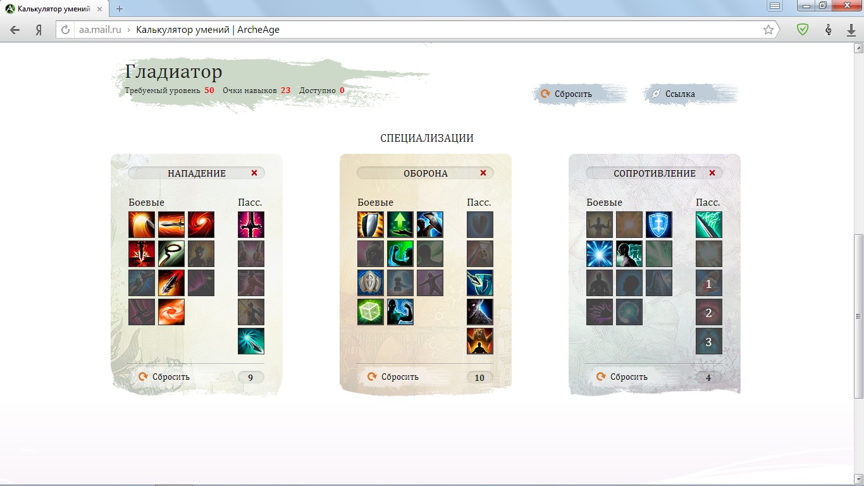Select the green up-arrow hand skill
The width and height of the screenshot is (864, 486).
[400, 225]
